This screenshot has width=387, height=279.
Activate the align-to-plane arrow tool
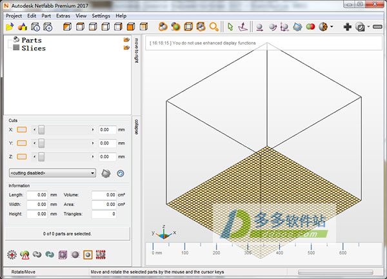tap(243, 26)
